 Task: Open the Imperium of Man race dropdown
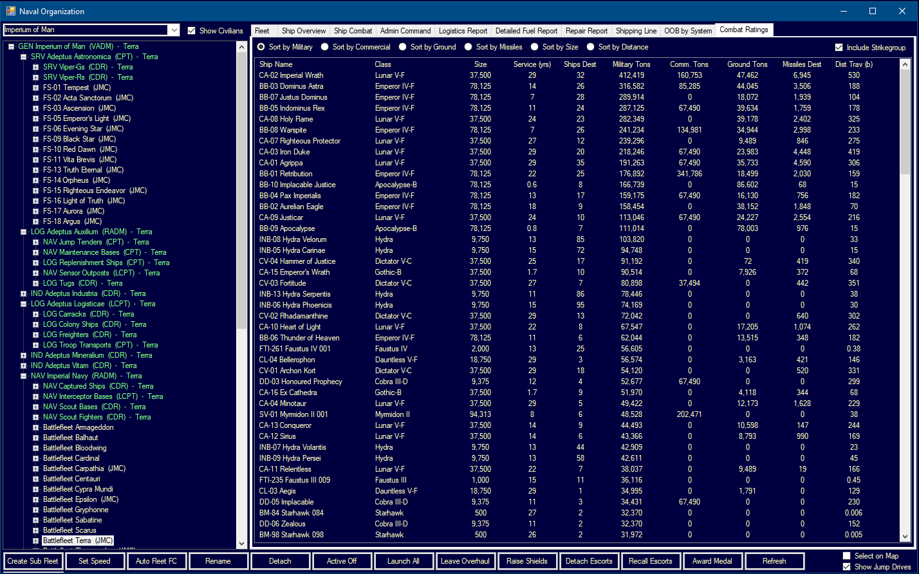[174, 30]
